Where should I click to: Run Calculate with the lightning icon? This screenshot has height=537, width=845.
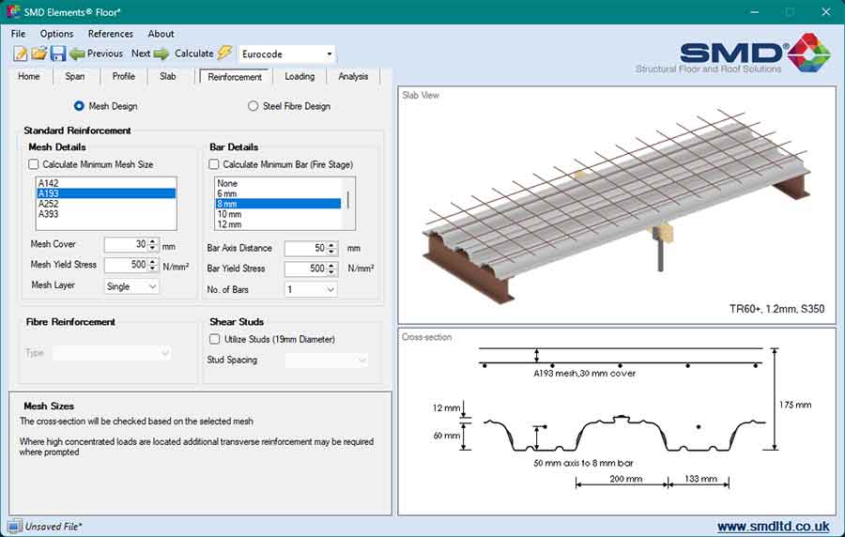(x=203, y=54)
